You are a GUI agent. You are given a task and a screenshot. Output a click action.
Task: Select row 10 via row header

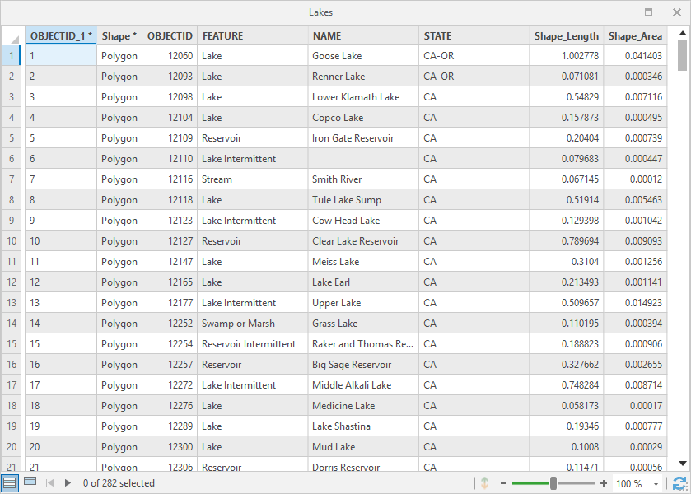point(12,241)
